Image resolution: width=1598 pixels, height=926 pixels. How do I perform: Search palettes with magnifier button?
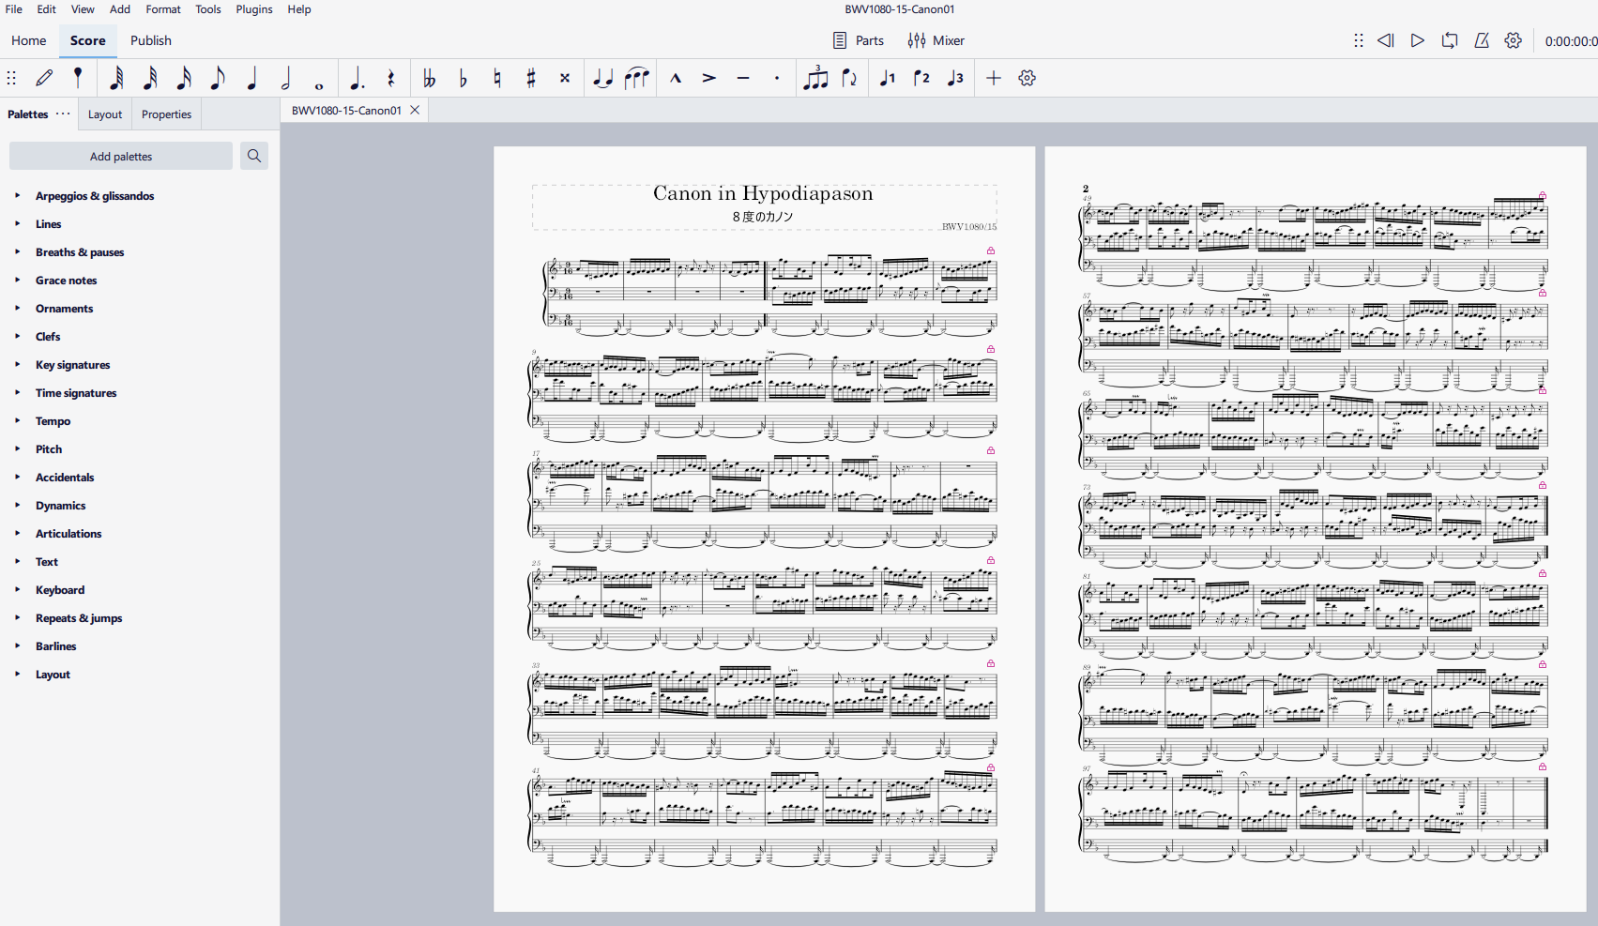(x=254, y=156)
